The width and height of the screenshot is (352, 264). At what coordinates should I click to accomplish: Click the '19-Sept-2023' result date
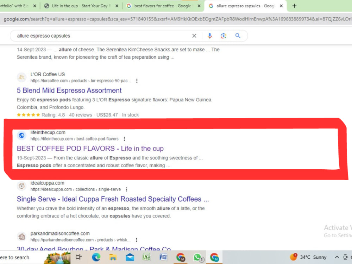point(31,158)
